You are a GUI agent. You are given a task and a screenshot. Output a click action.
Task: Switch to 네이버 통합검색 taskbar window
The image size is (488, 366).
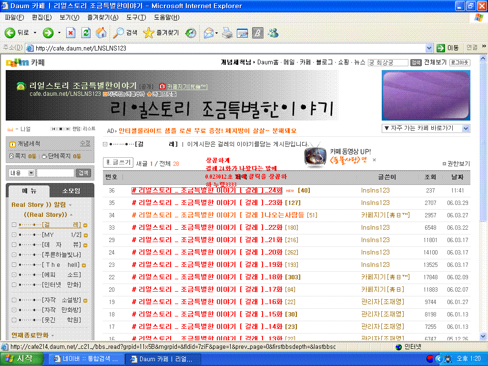86,359
